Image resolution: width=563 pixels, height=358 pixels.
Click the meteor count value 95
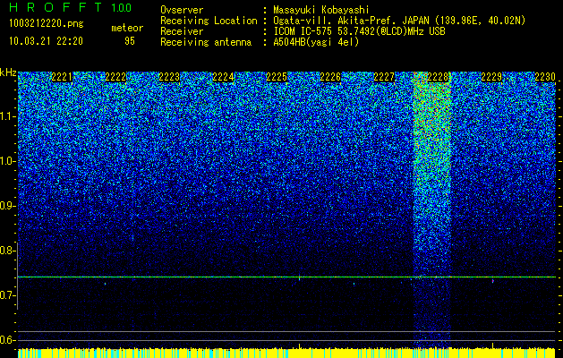coord(130,41)
